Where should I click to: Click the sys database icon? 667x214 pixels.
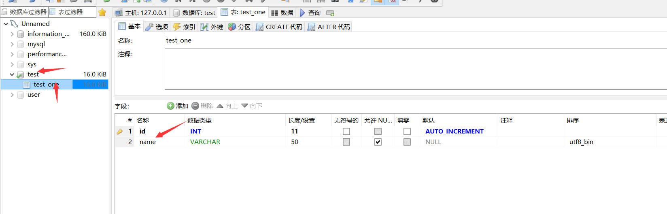[x=21, y=64]
